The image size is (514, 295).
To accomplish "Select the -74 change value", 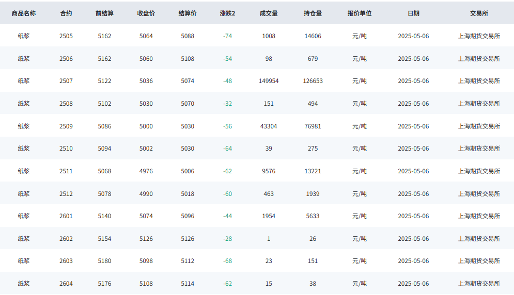I will click(227, 36).
